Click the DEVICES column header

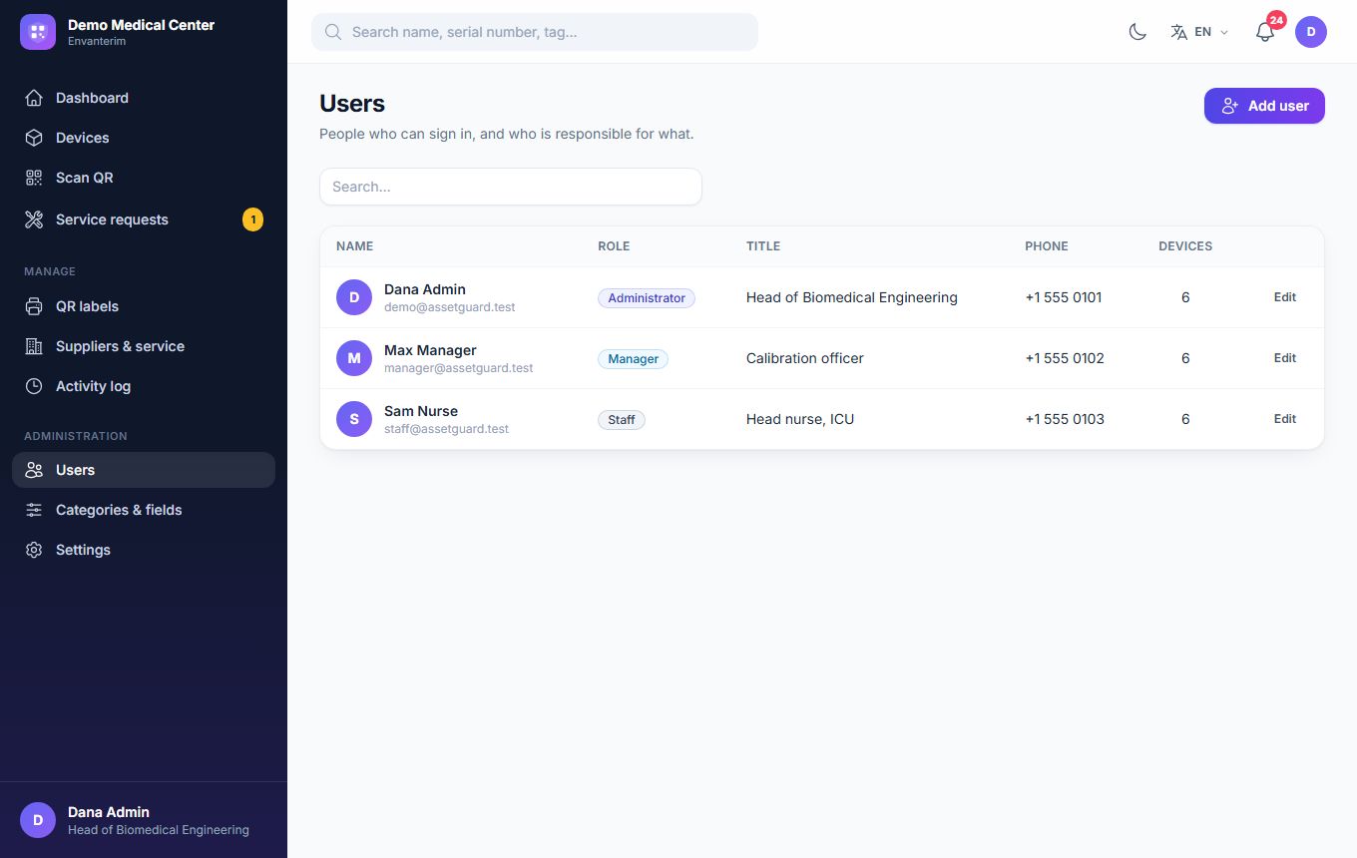pos(1185,246)
